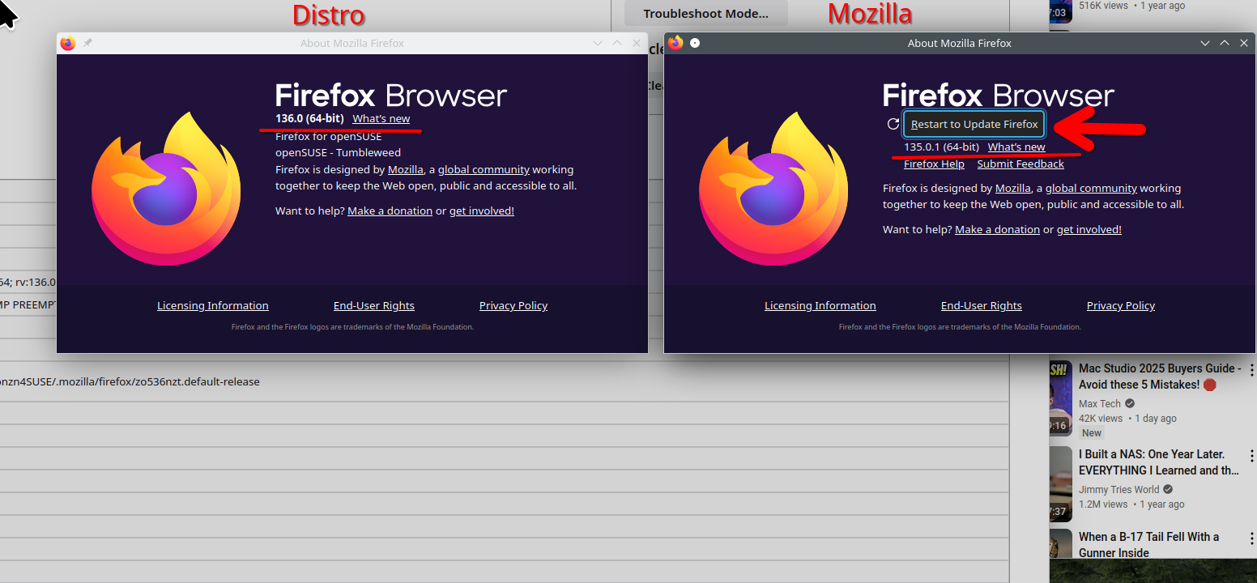Screen dimensions: 1257x583
Task: Click 135.0.1 (64-bit) version text
Action: point(941,147)
